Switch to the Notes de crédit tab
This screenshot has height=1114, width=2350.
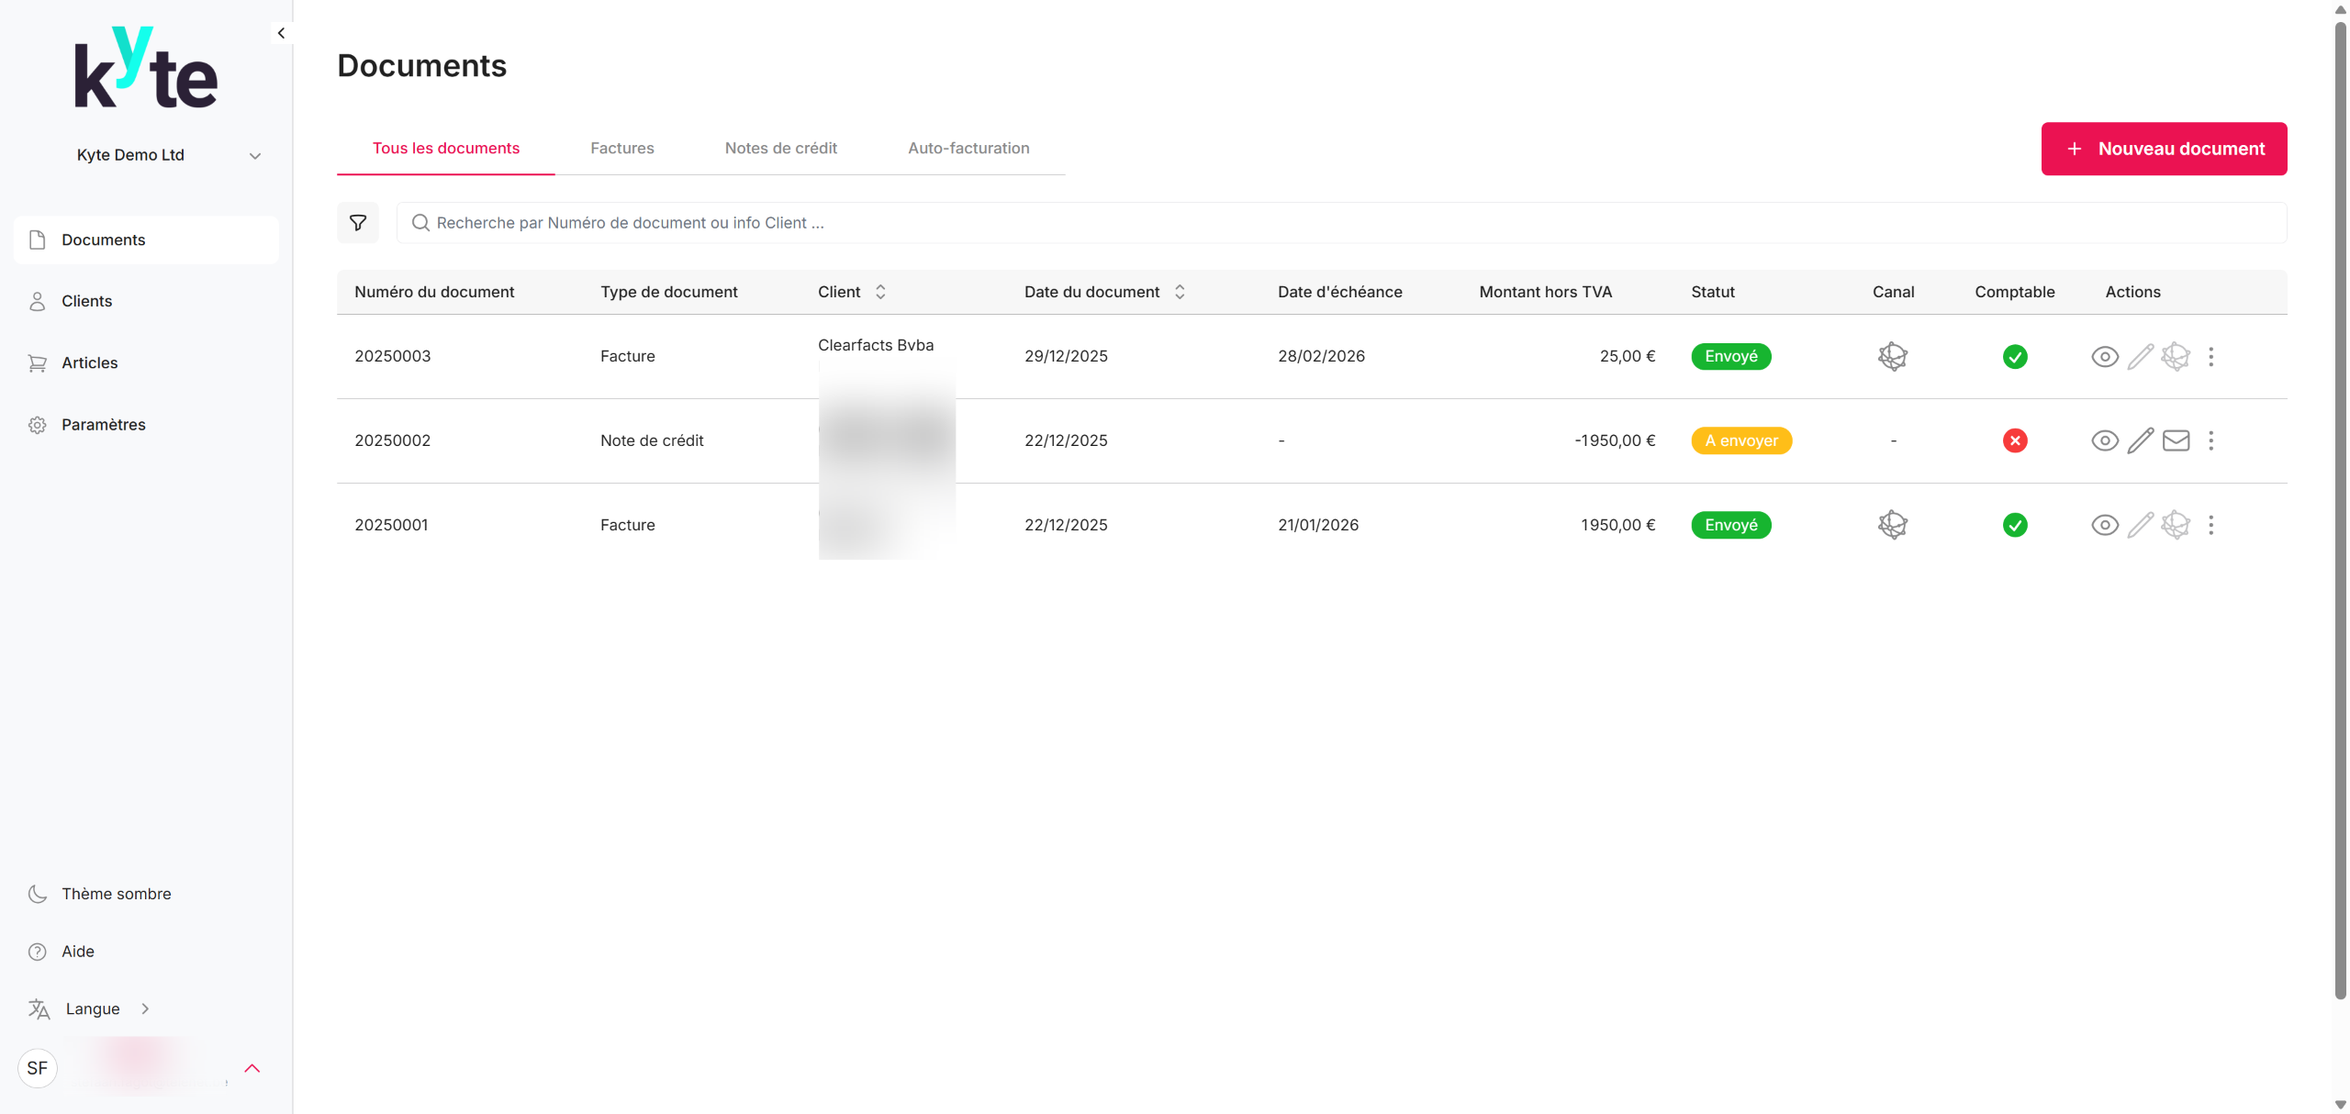click(x=780, y=149)
